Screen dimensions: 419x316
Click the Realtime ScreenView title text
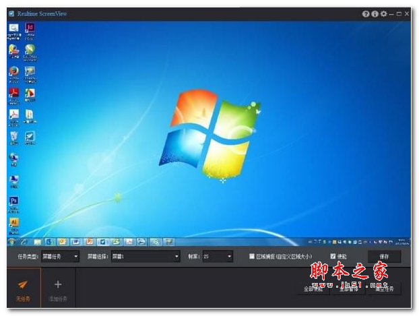tap(42, 14)
